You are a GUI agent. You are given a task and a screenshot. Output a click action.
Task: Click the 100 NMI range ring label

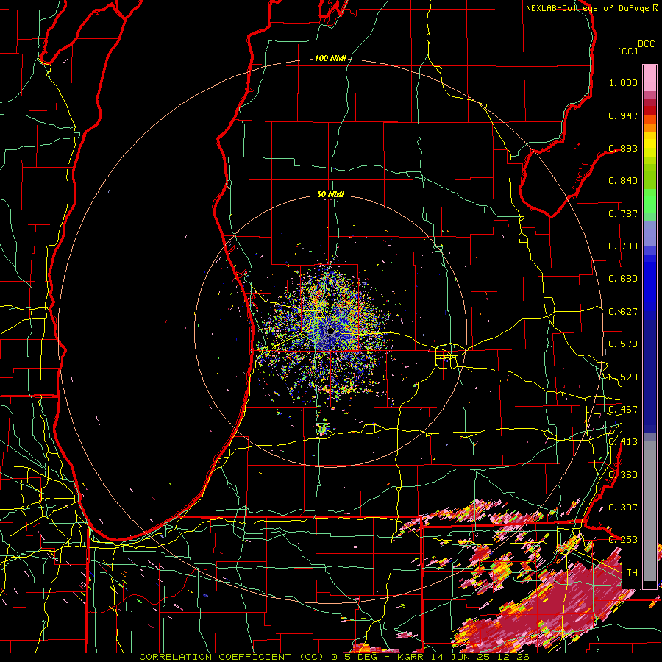point(330,58)
